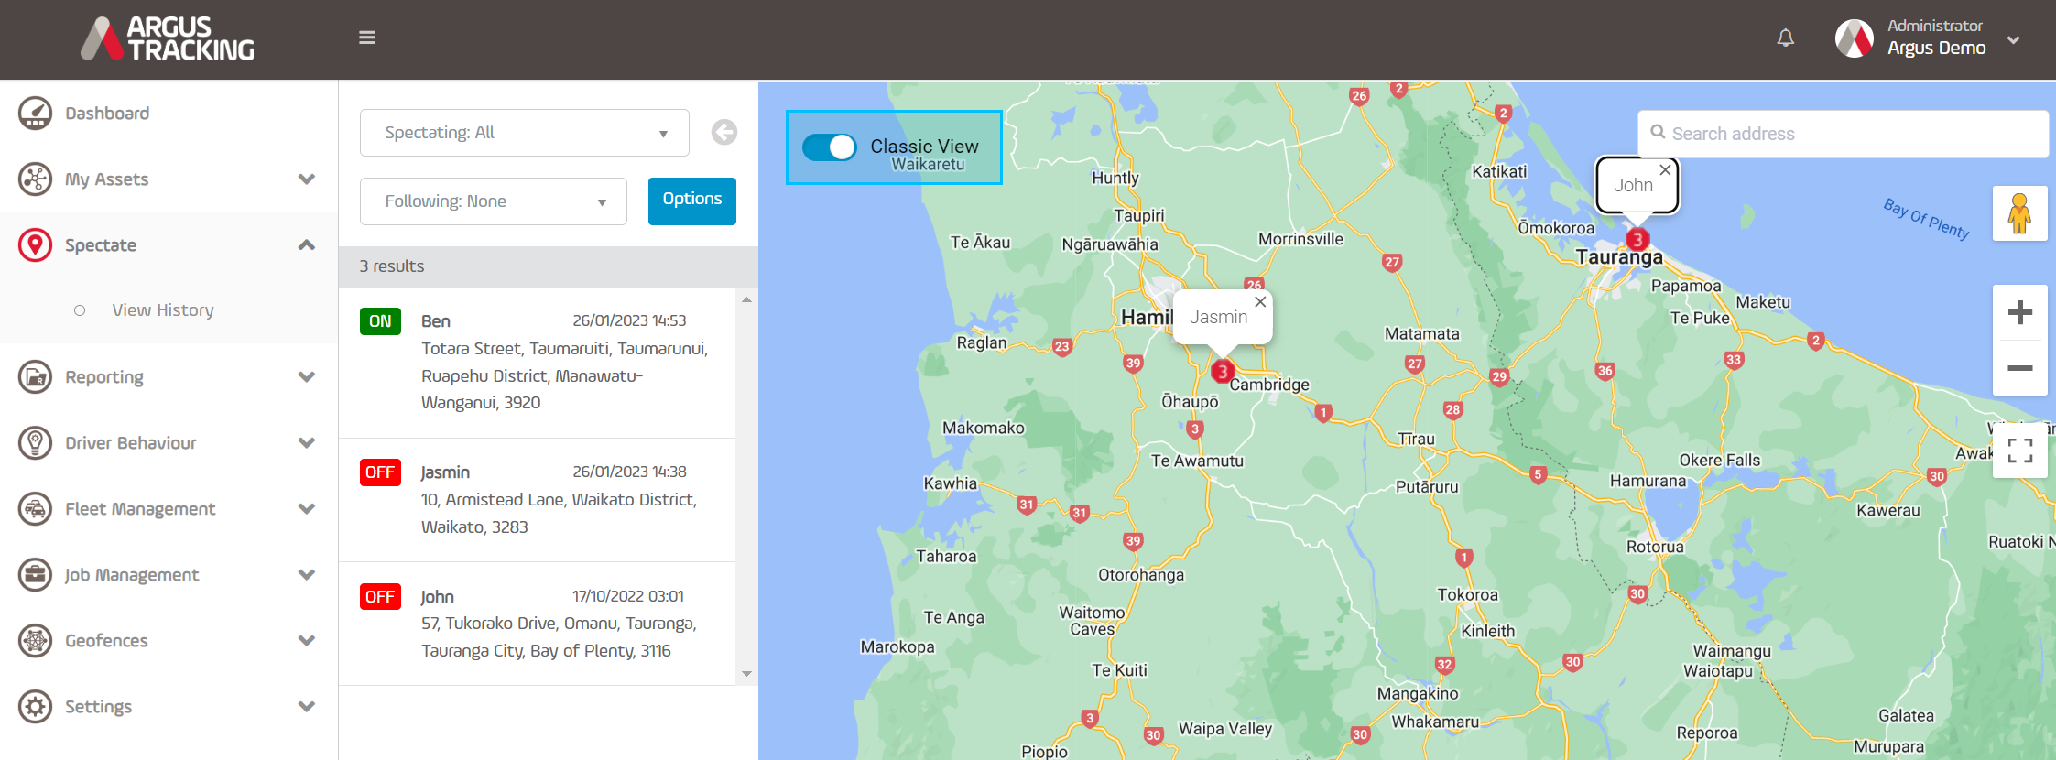Open View History submenu link
Screen dimensions: 2056x760
tap(163, 310)
